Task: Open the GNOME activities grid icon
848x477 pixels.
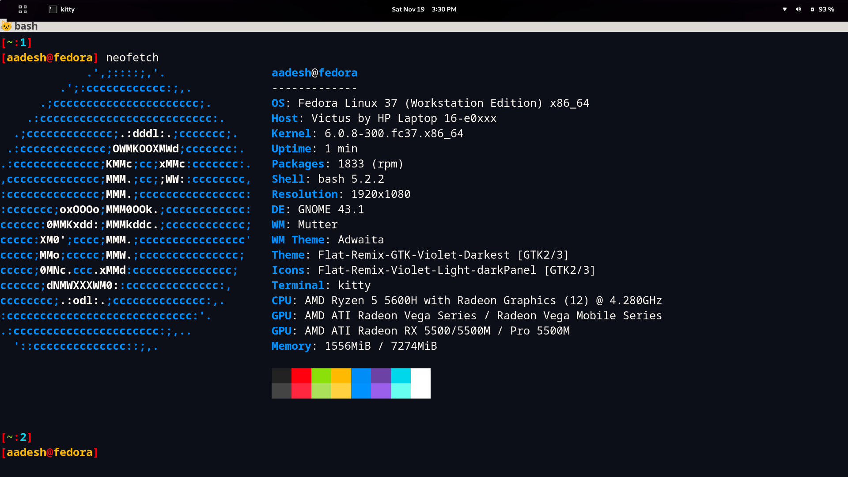Action: click(23, 9)
